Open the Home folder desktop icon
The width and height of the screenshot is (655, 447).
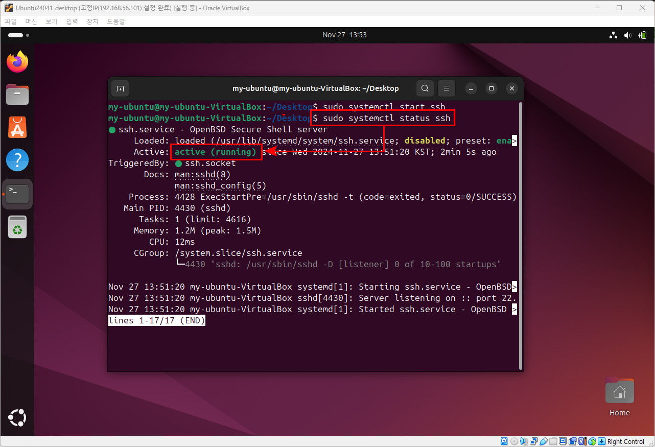(620, 397)
